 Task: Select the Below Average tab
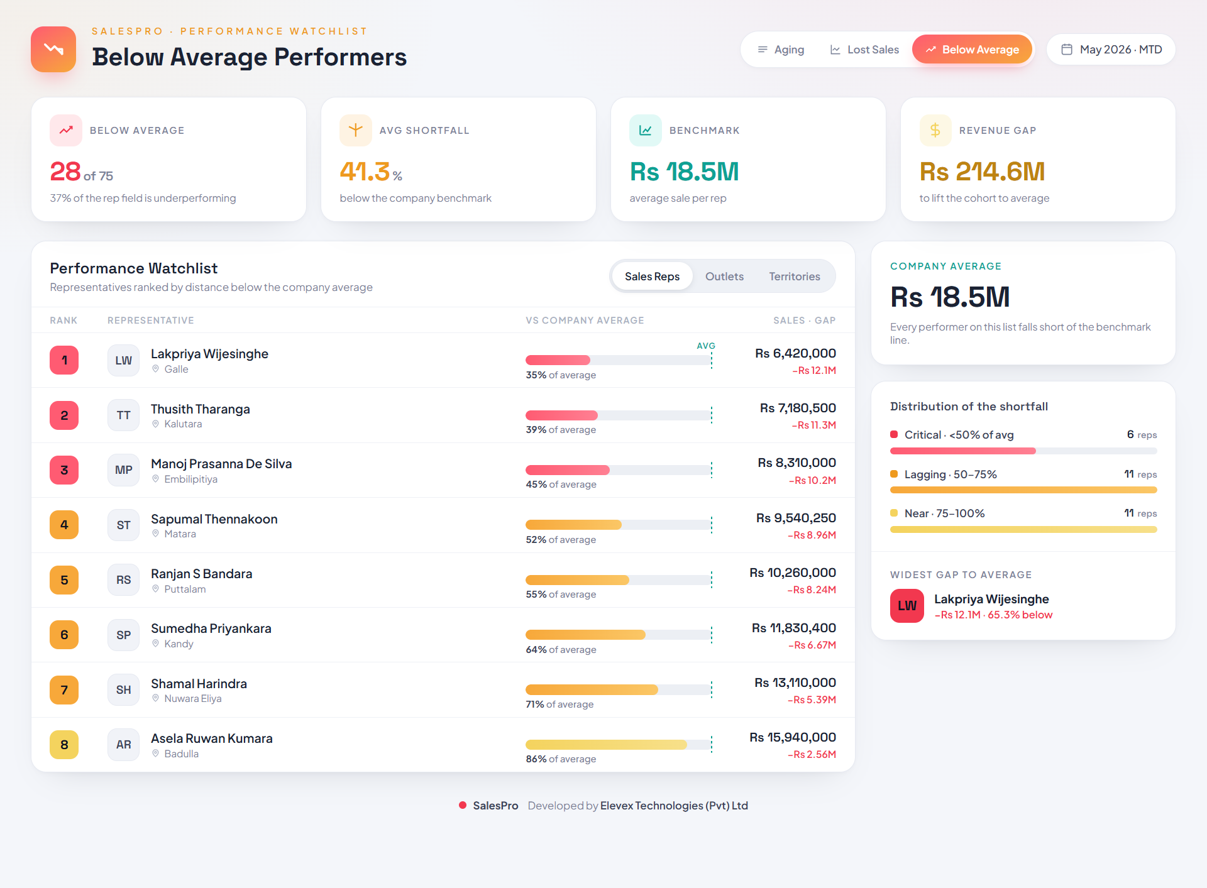coord(972,50)
